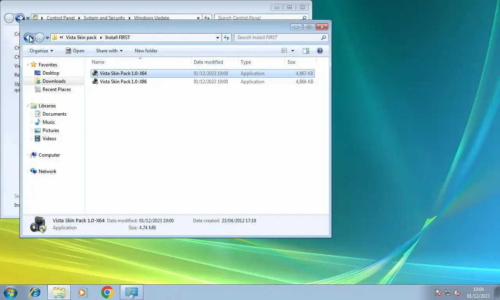Click the Vista Skin Pack 1.0-X86 filename
The height and width of the screenshot is (300, 500).
[123, 82]
